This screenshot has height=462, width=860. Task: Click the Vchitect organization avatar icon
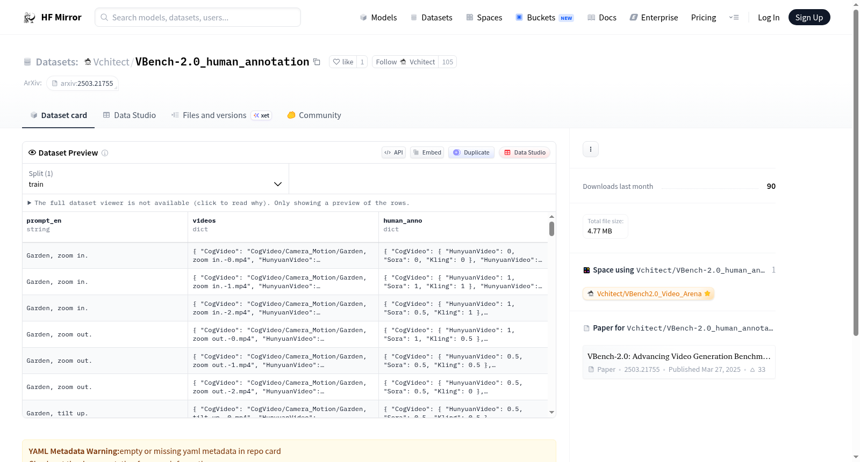(88, 62)
